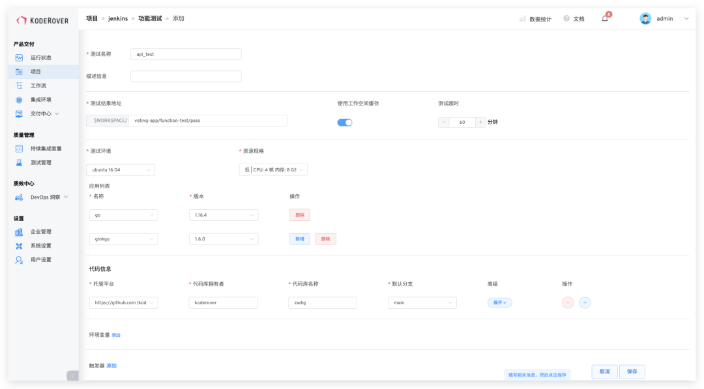Go to 集成环境 in the sidebar

point(41,100)
